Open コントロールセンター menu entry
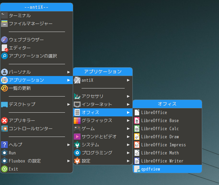The height and width of the screenshot is (185, 219). 37,128
